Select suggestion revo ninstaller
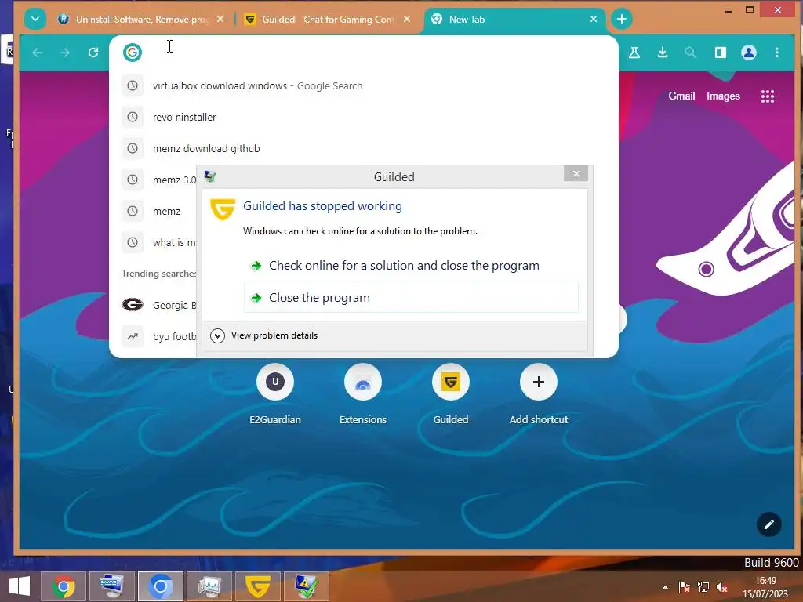This screenshot has width=803, height=602. point(364,117)
